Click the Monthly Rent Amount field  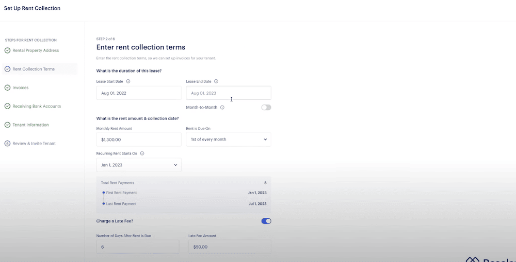(x=138, y=139)
